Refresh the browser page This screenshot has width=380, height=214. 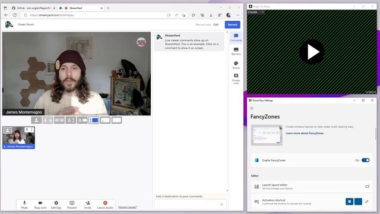tap(15, 15)
